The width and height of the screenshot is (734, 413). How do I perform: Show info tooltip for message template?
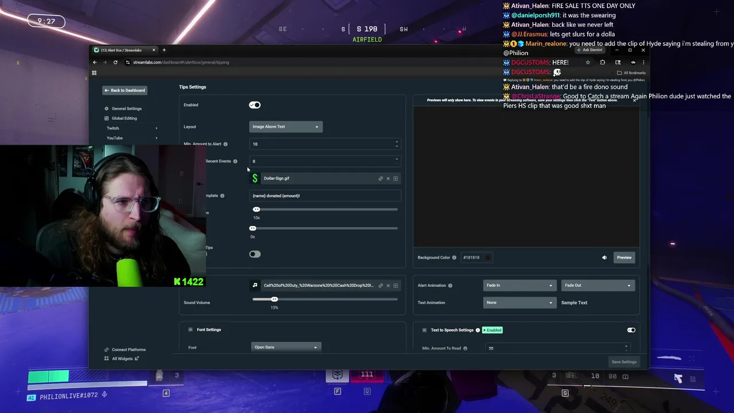222,196
